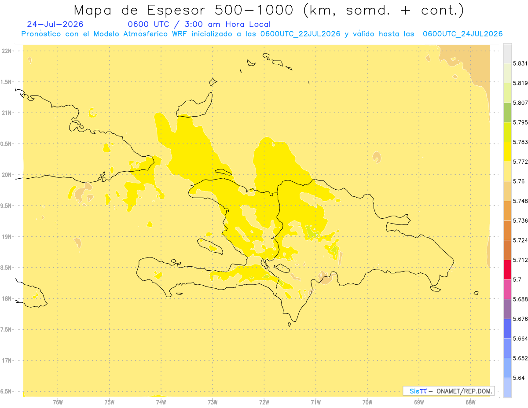Click the '0600 UTC / 3:00 am Hora Local' text

(199, 24)
